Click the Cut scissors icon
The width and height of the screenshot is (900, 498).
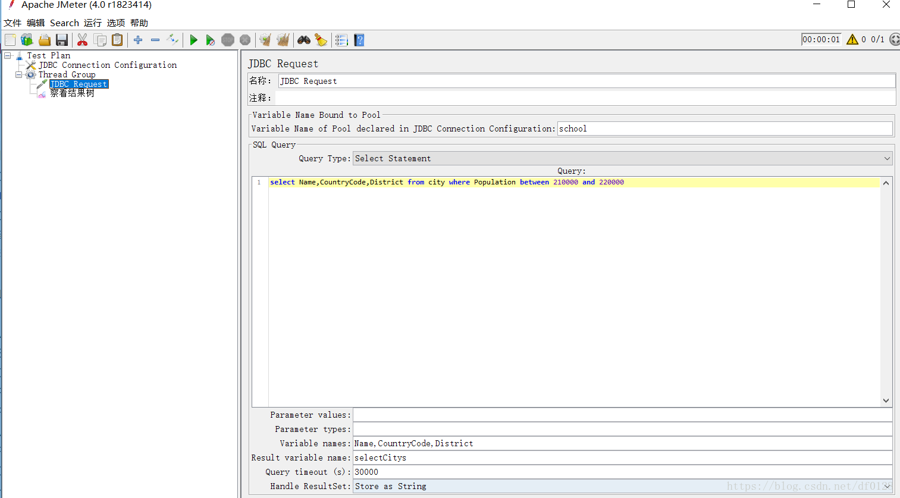[83, 40]
